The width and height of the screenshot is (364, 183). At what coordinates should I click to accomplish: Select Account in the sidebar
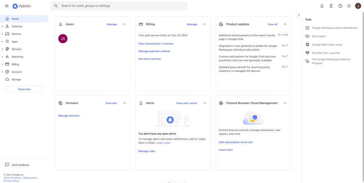pyautogui.click(x=24, y=72)
